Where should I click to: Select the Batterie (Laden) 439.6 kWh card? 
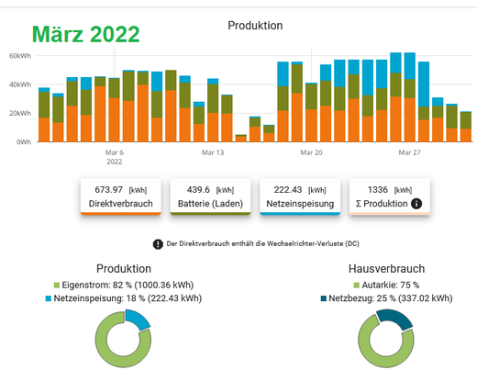210,196
